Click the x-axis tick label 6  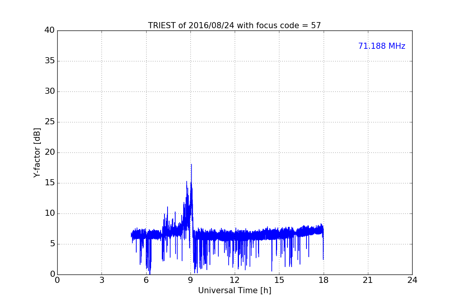tap(146, 280)
